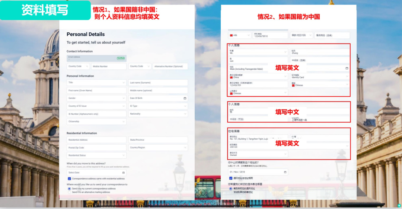Open the ID Type dropdown

pos(158,106)
